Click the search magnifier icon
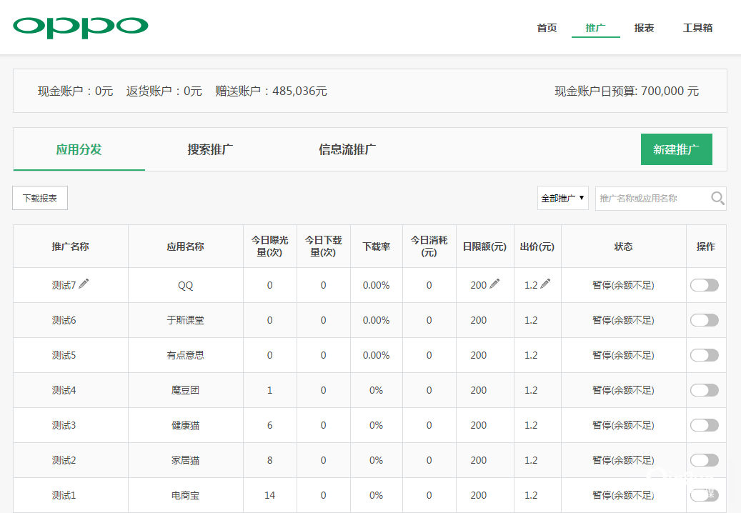 717,198
